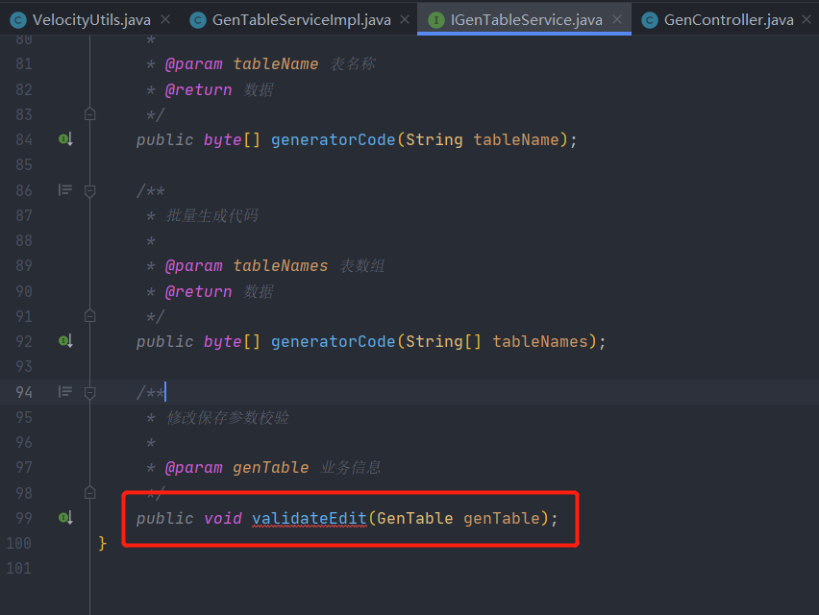The width and height of the screenshot is (819, 615).
Task: Collapse the Javadoc comment starting line 86
Action: pos(90,190)
